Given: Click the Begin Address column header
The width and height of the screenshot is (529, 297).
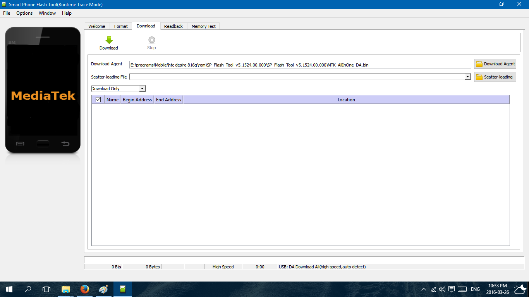Looking at the screenshot, I should [x=137, y=100].
